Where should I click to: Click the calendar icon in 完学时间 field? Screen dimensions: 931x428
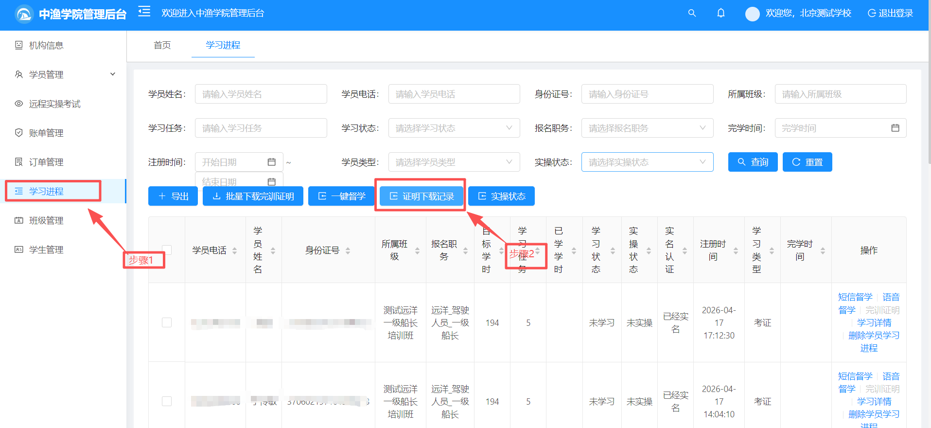pos(895,128)
